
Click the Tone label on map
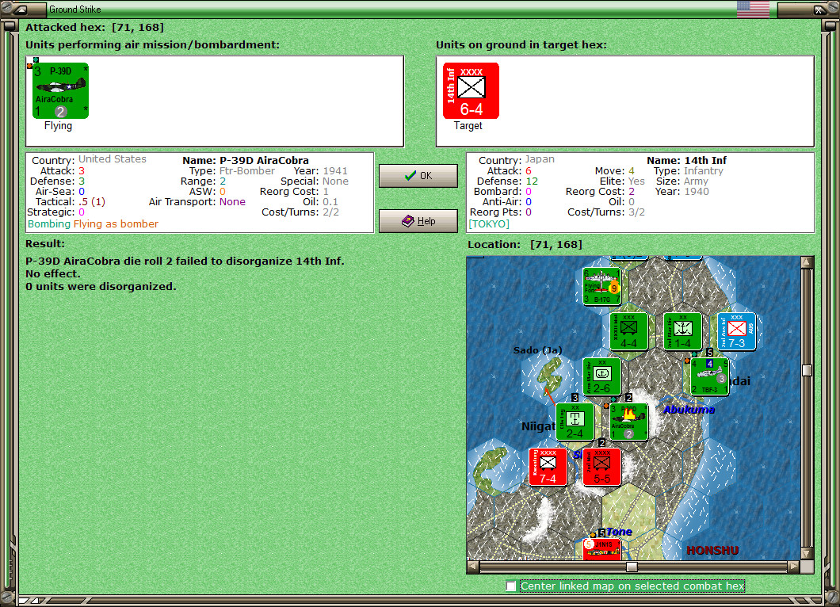pos(619,532)
